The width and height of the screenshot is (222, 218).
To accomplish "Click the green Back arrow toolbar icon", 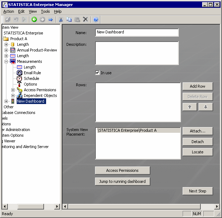I will 34,20.
